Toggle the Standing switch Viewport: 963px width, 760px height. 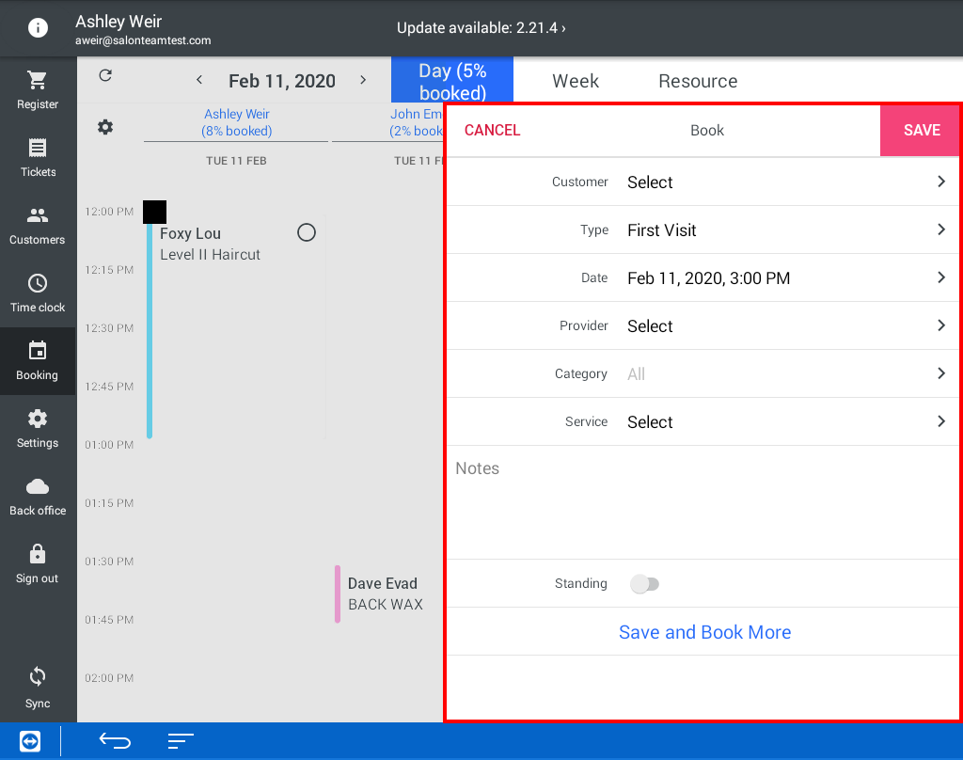[x=644, y=584]
